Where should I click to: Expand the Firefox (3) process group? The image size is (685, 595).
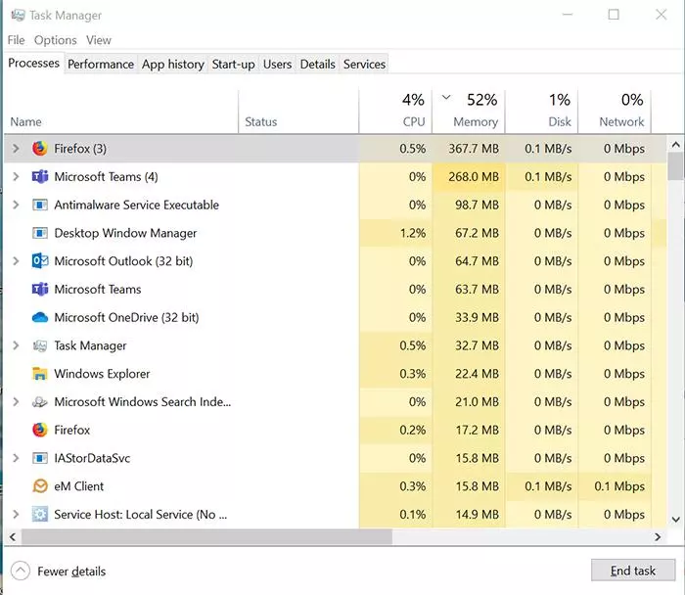coord(16,149)
